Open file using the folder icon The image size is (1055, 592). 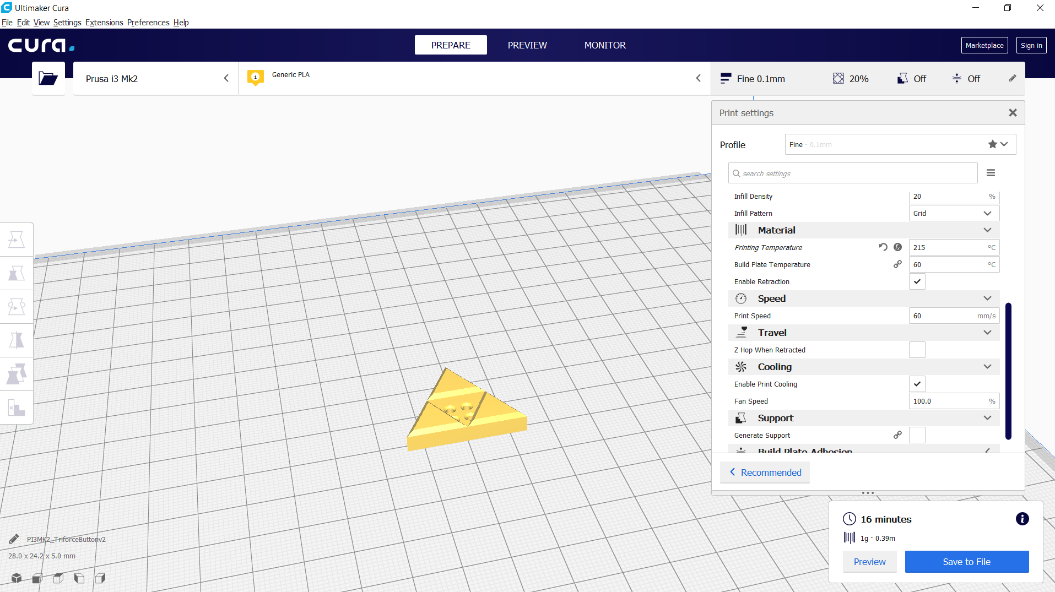pyautogui.click(x=48, y=78)
